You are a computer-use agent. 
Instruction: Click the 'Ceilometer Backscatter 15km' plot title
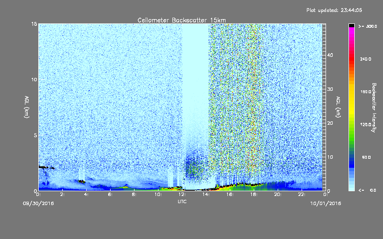tap(181, 20)
